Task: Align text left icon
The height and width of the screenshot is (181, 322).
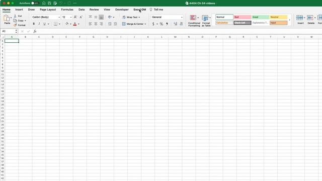Action: pos(90,24)
